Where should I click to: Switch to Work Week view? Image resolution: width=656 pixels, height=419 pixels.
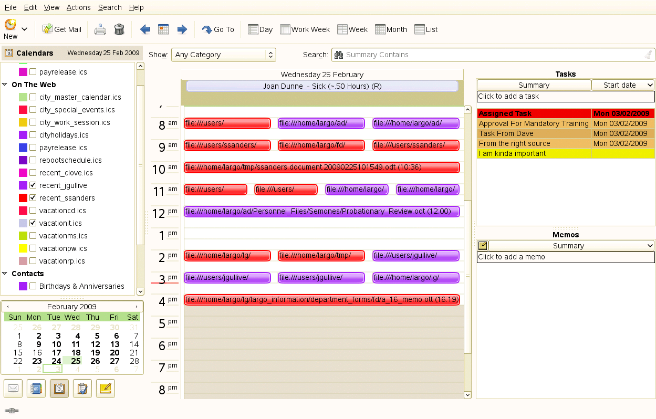(305, 29)
